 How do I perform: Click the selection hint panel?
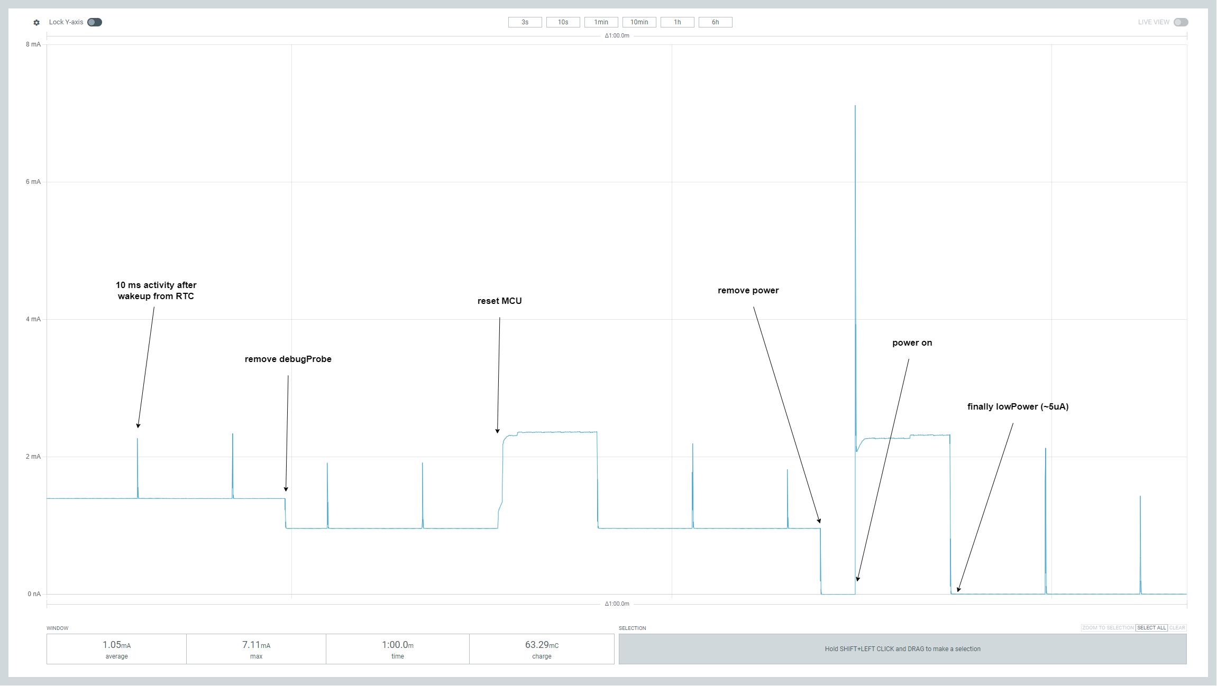click(902, 649)
